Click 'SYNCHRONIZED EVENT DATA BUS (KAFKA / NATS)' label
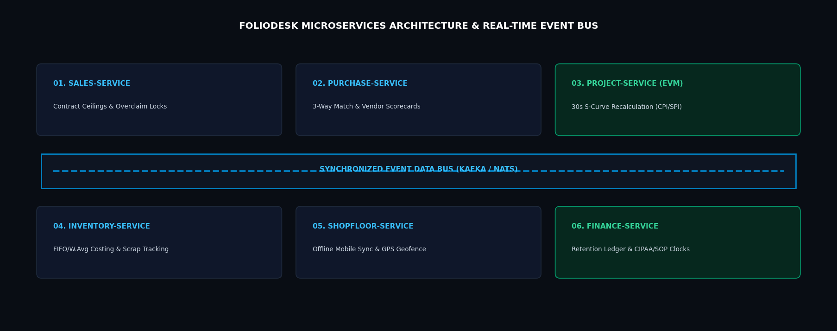This screenshot has width=837, height=331. tap(418, 169)
